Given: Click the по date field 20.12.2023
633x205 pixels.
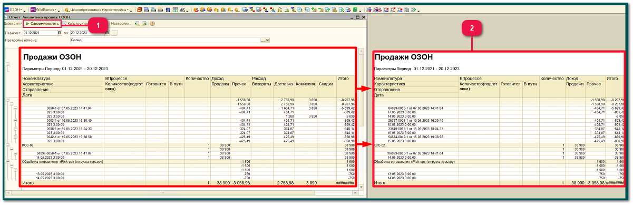Looking at the screenshot, I should (87, 33).
